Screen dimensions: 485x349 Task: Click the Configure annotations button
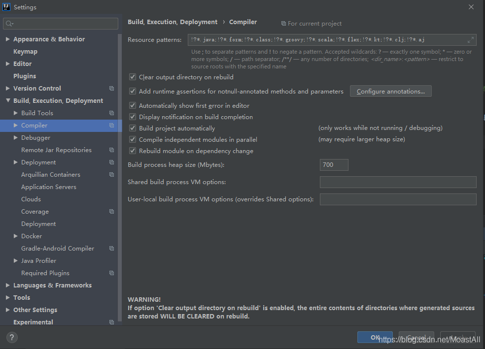coord(390,92)
